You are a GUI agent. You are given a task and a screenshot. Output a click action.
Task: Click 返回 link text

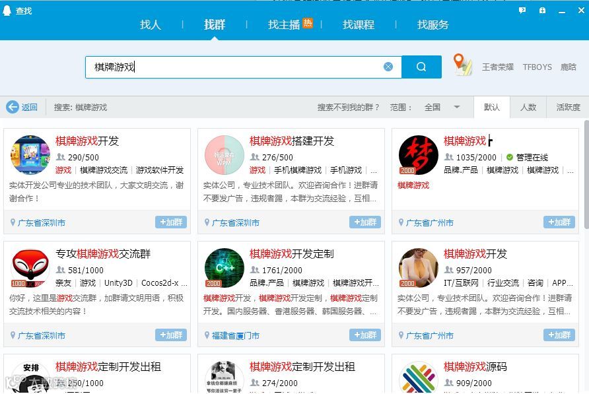tap(29, 108)
